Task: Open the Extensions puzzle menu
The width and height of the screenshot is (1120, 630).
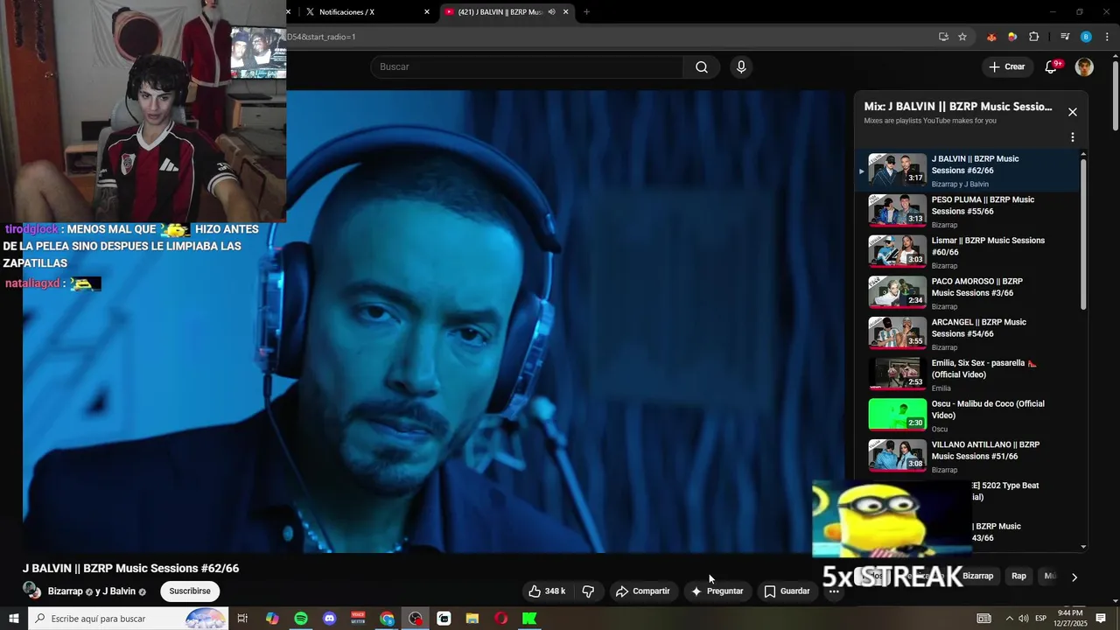Action: pyautogui.click(x=1034, y=37)
